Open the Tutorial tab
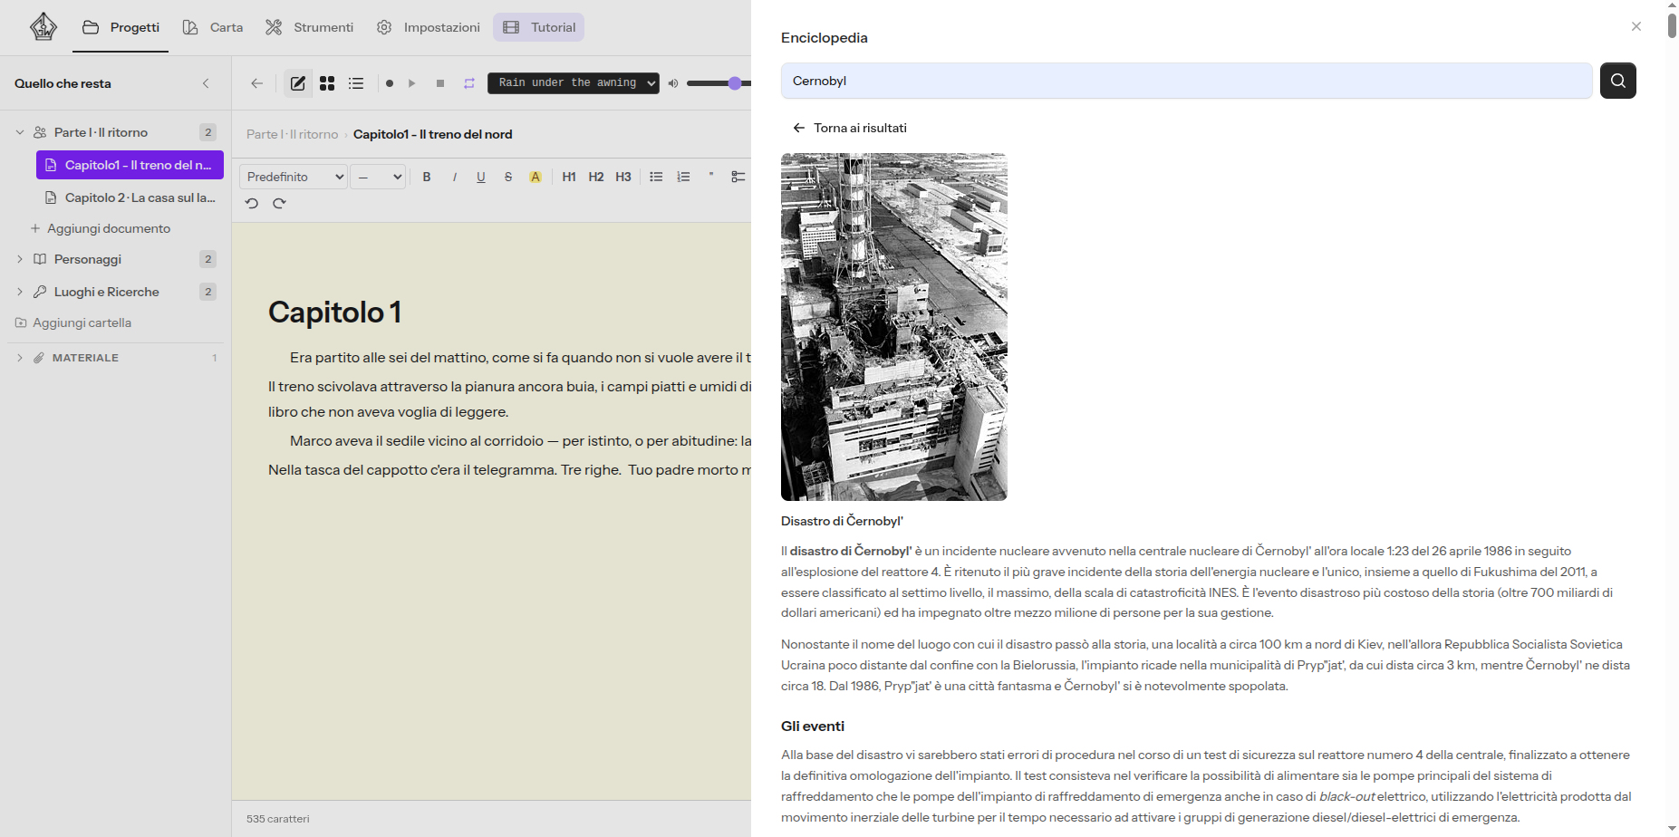 (539, 27)
